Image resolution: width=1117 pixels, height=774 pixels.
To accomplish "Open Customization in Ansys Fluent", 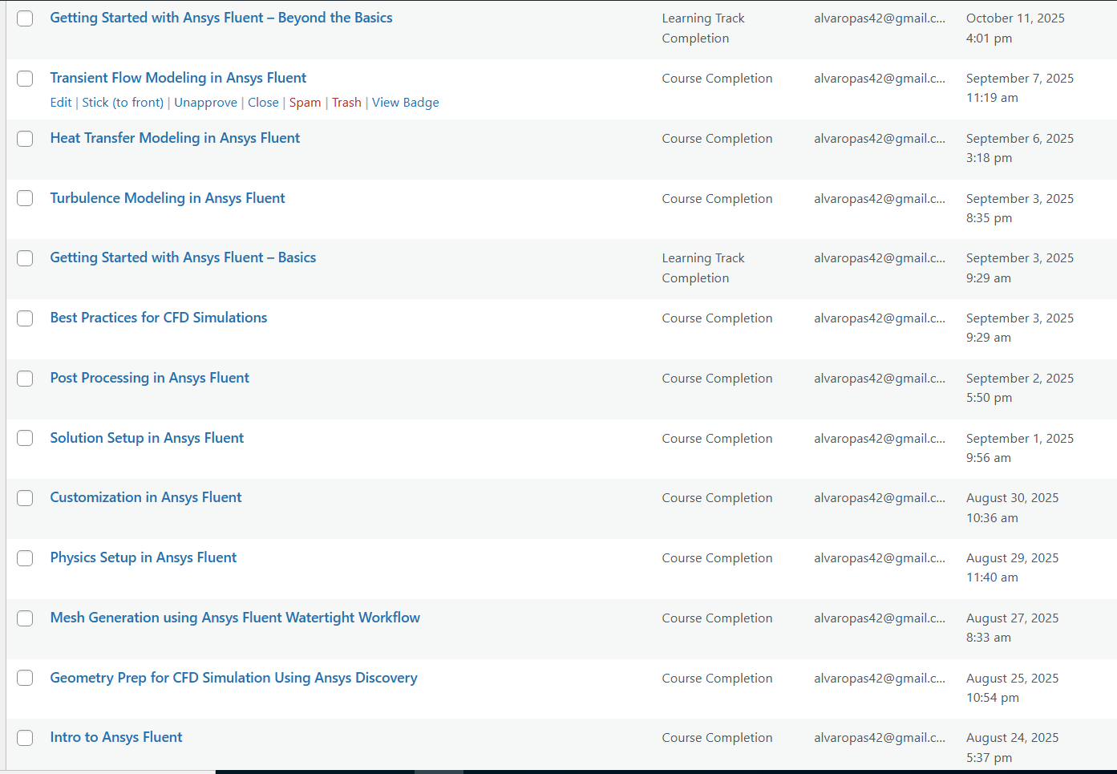I will point(146,497).
